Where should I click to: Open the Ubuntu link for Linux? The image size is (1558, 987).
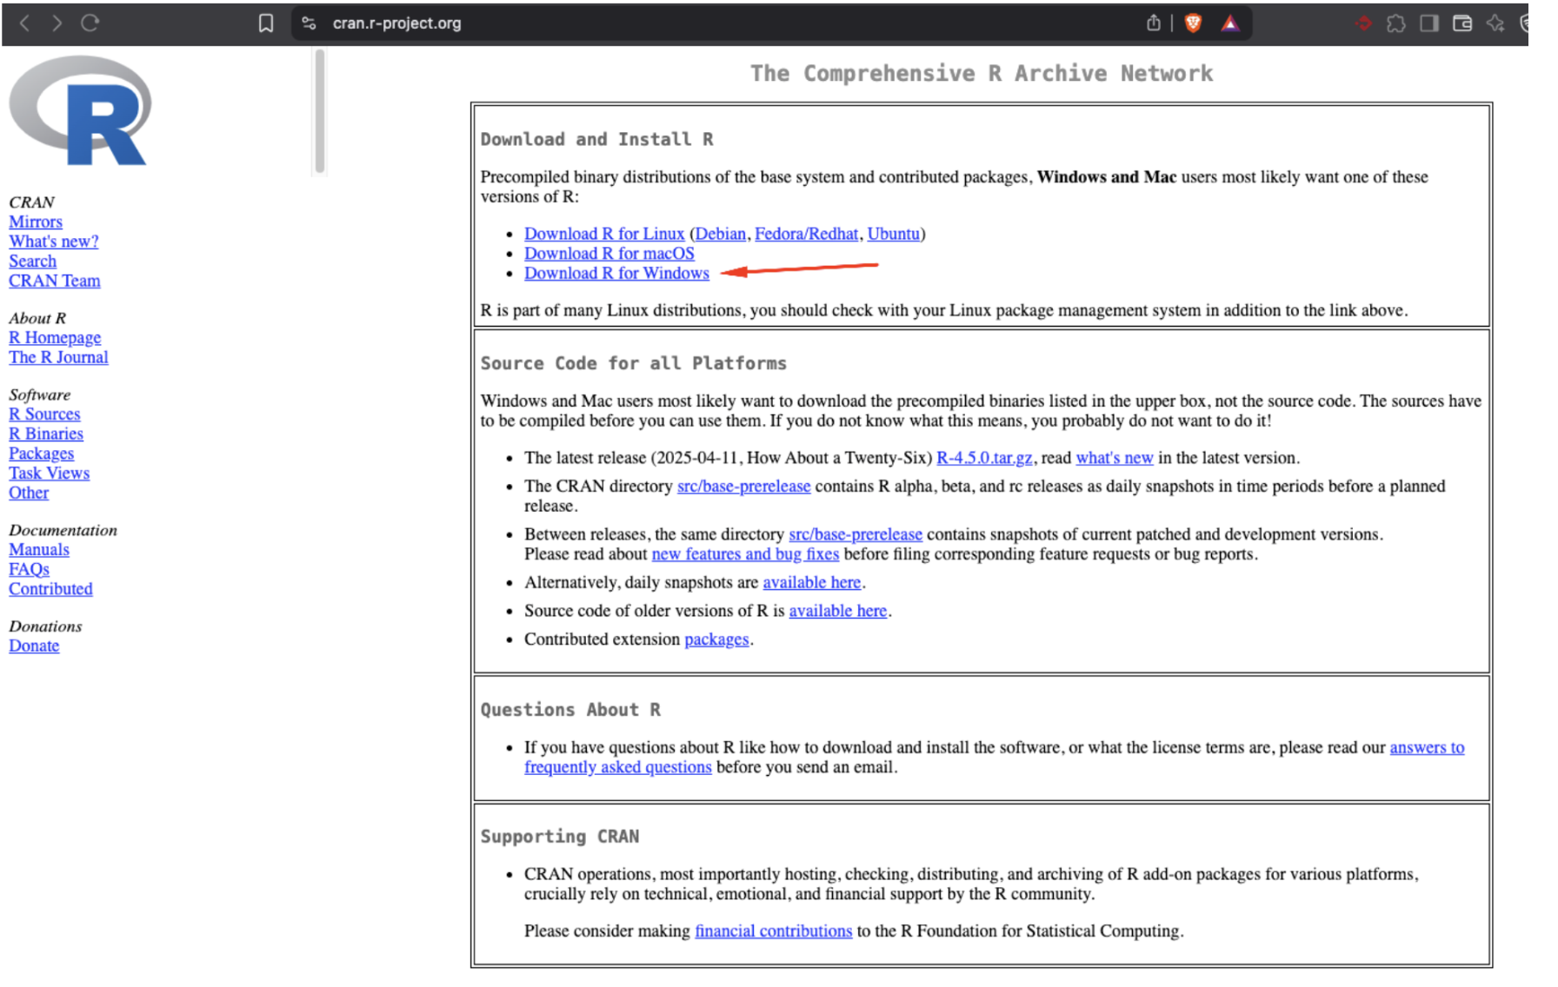click(x=893, y=234)
